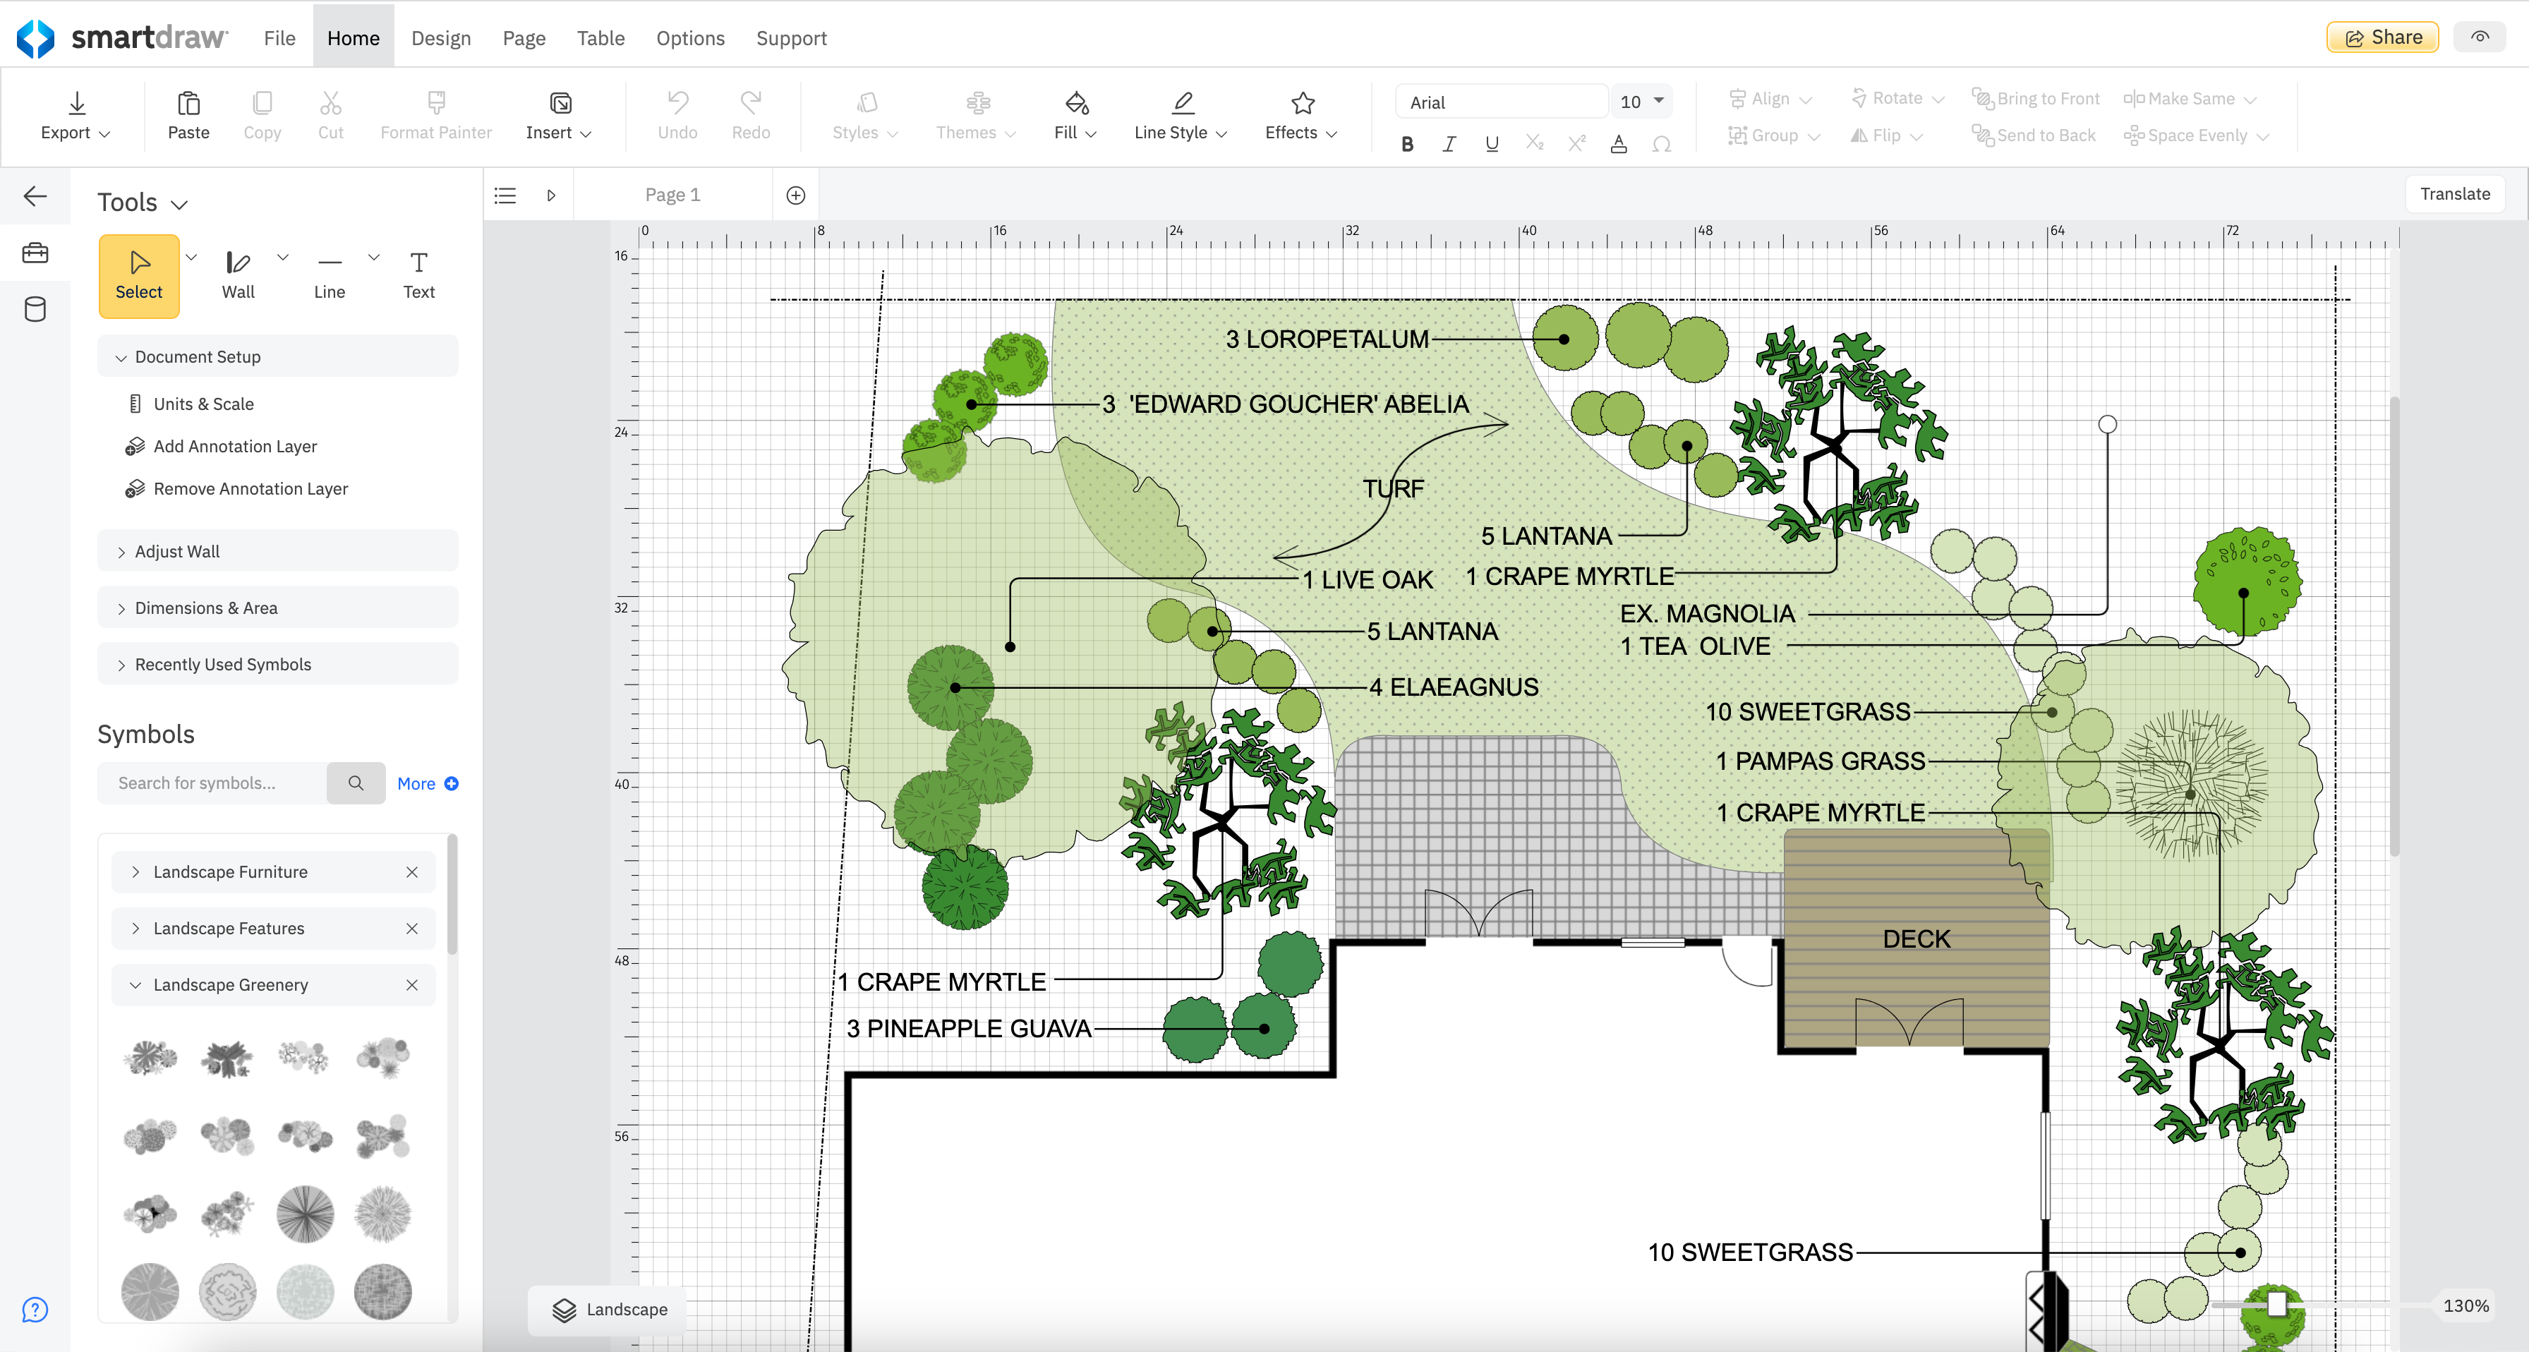Open the Design menu
2529x1352 pixels.
click(x=441, y=37)
